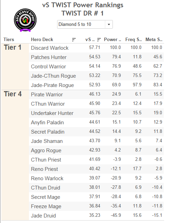Select the Jade-CThun Rogue row
Image resolution: width=171 pixels, height=223 pixels.
96,76
